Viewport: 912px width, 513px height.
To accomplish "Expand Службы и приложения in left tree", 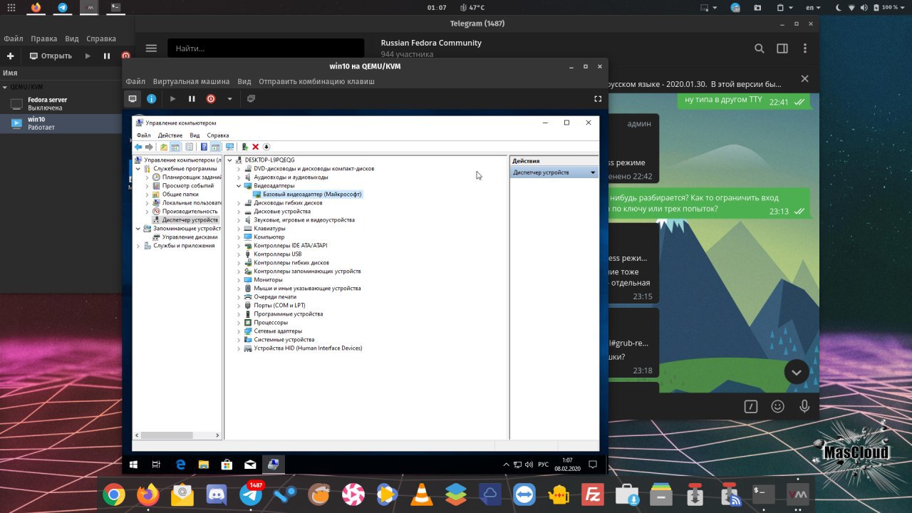I will click(x=138, y=245).
